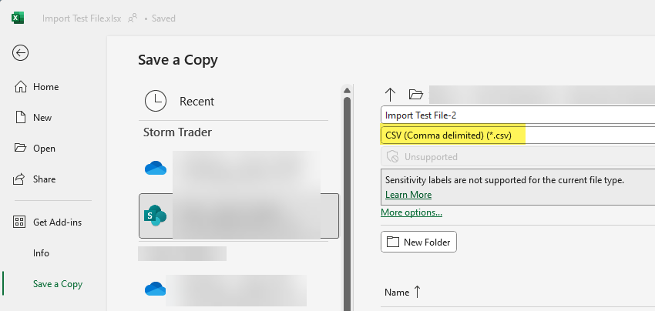Go up one folder level arrow
The height and width of the screenshot is (311, 655).
(390, 94)
